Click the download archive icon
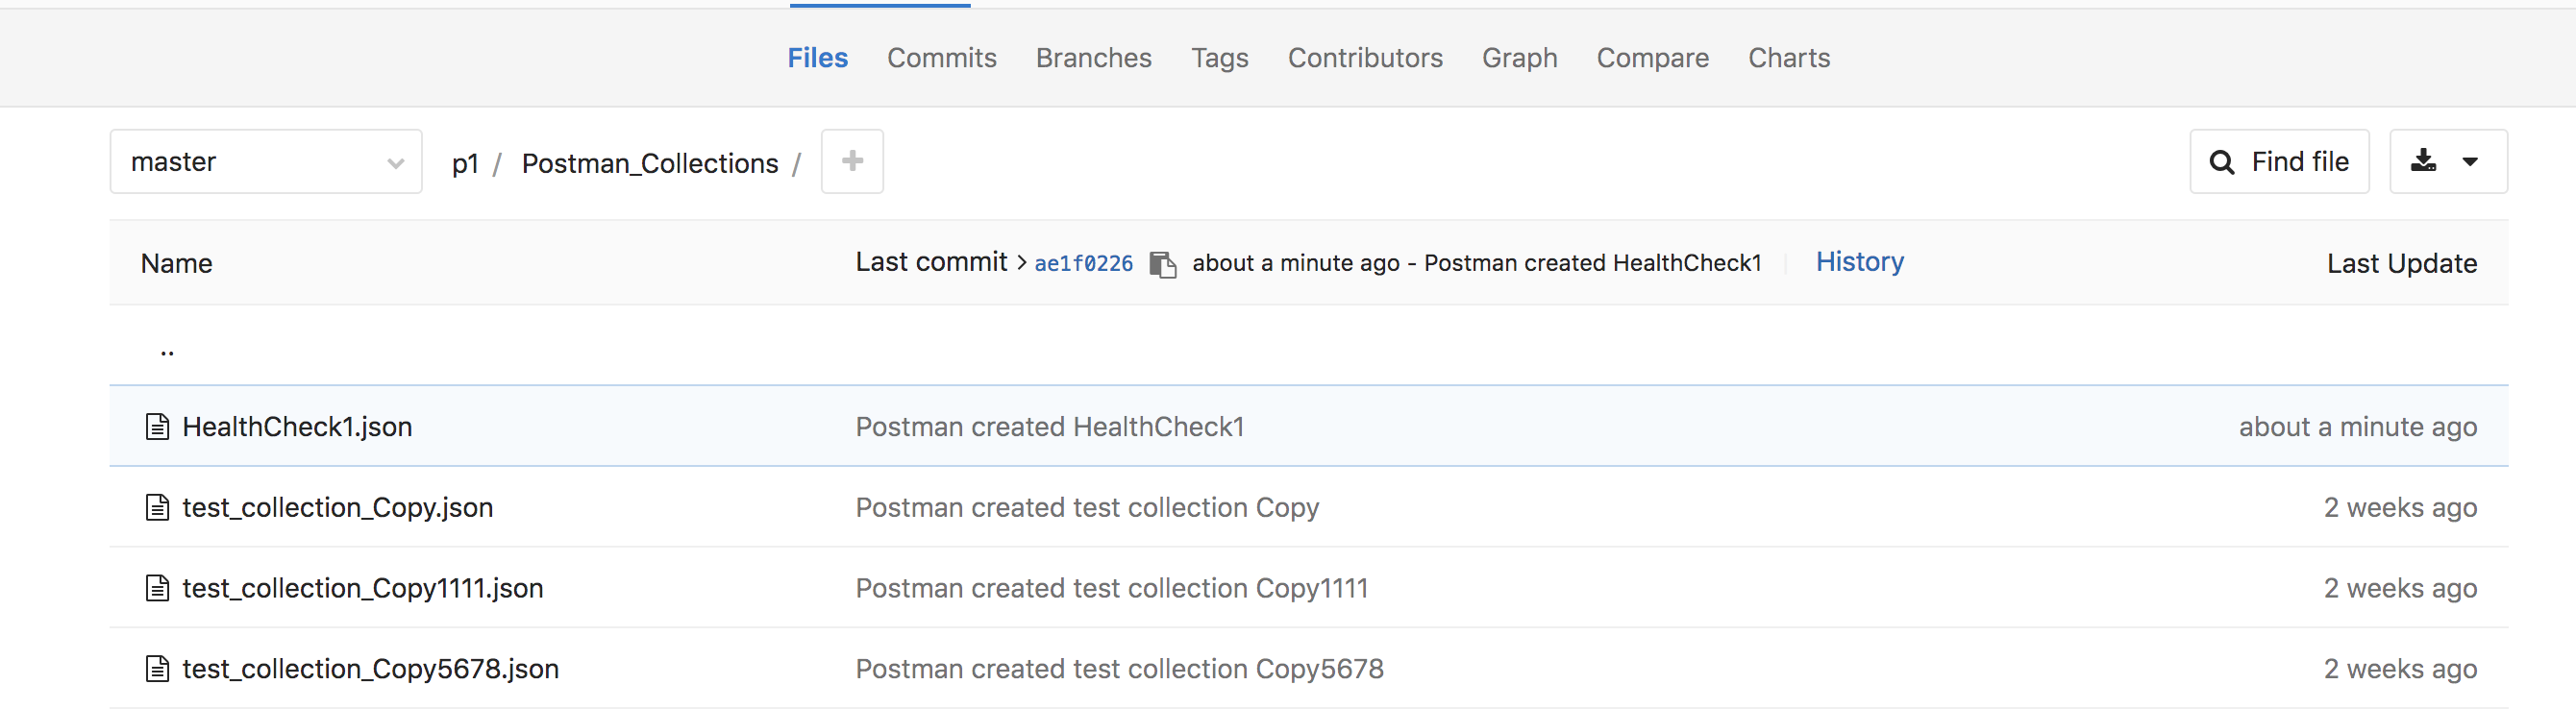The width and height of the screenshot is (2576, 709). (x=2423, y=161)
